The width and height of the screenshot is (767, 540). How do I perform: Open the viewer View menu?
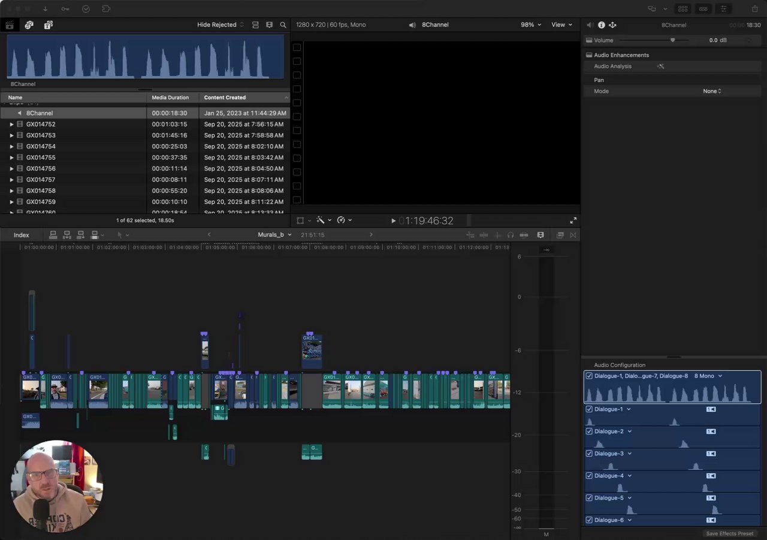(561, 25)
